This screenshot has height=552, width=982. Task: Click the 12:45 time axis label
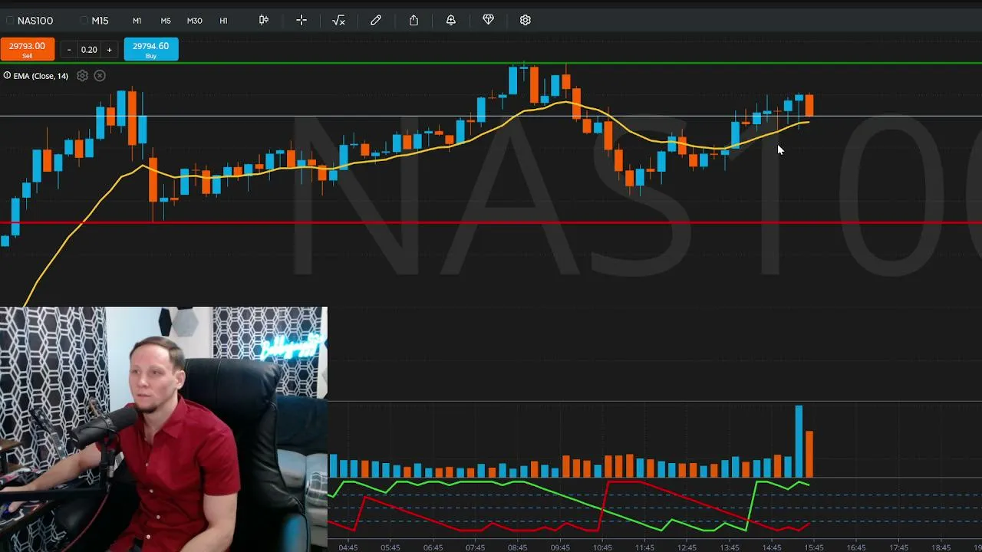tap(687, 547)
